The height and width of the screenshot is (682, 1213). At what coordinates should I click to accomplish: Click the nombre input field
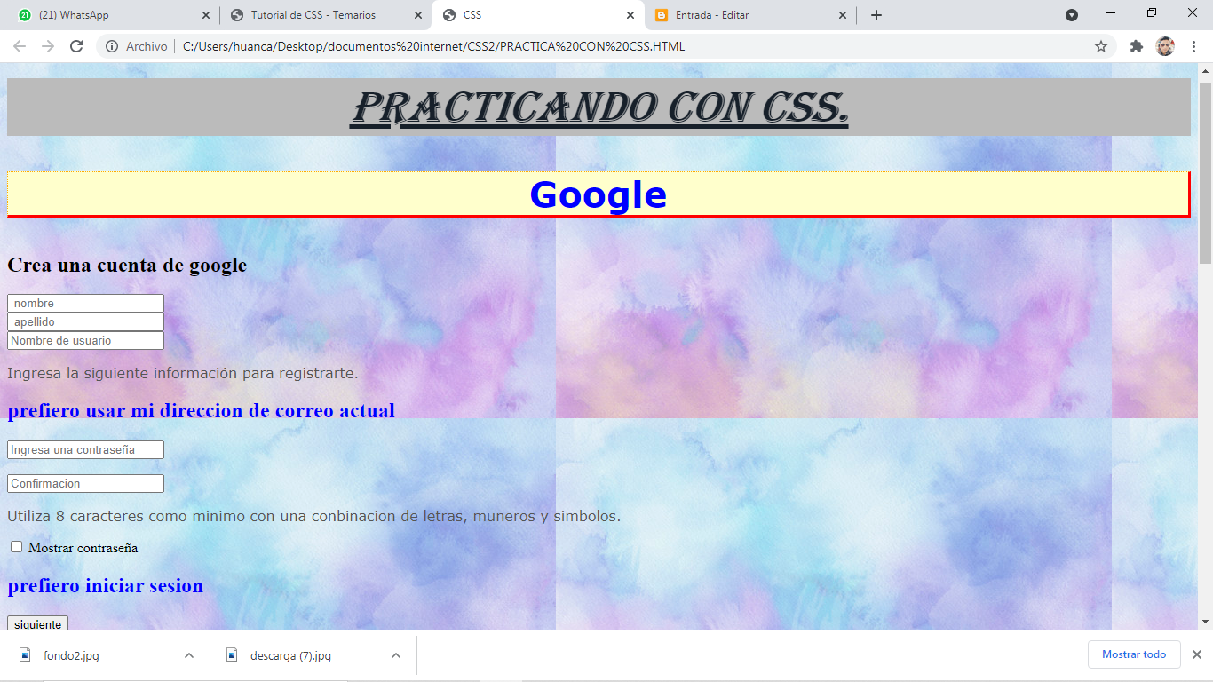pos(85,304)
